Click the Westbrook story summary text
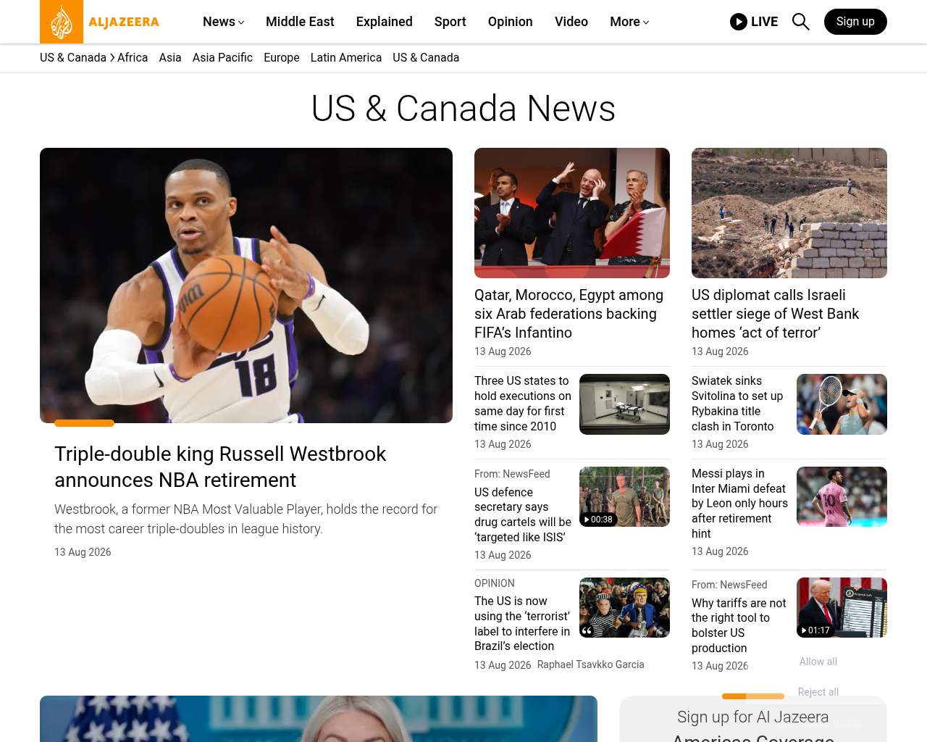Image resolution: width=927 pixels, height=742 pixels. click(246, 519)
